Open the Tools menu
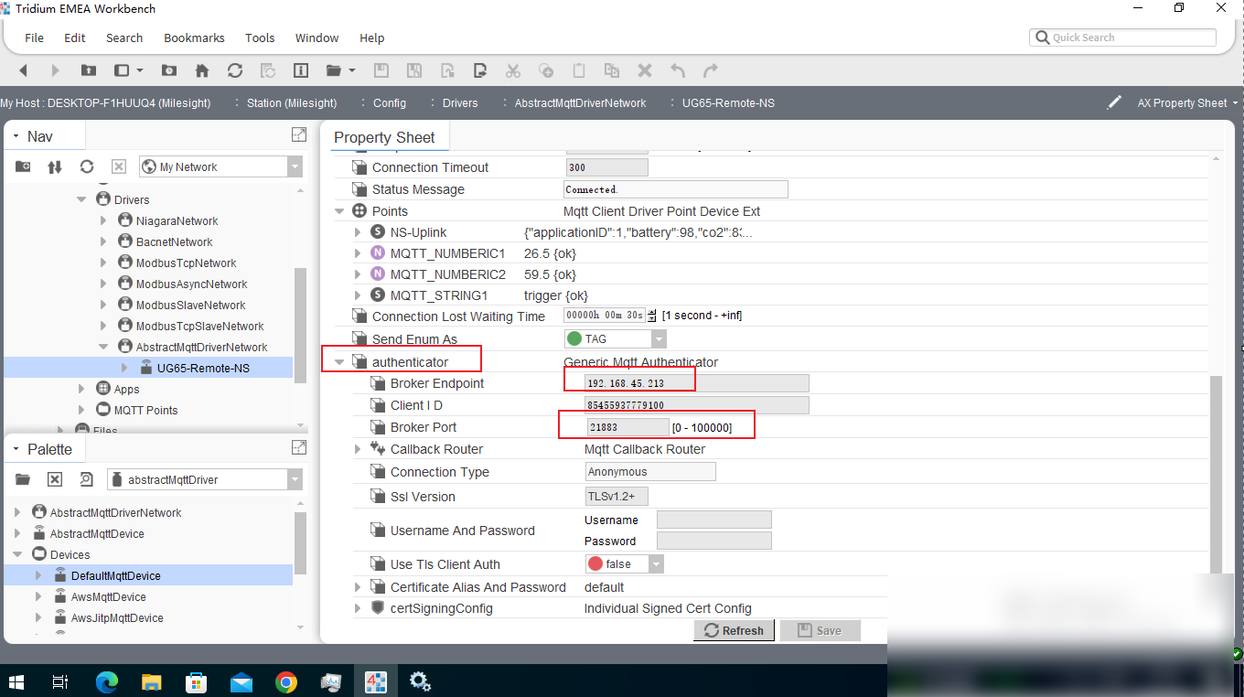 pos(260,38)
